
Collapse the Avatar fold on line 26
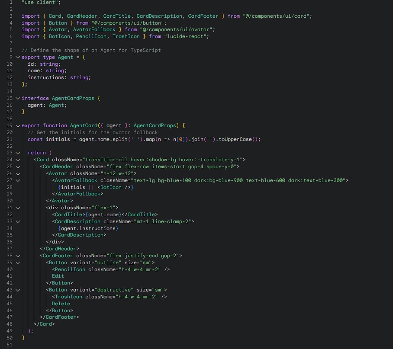18,174
